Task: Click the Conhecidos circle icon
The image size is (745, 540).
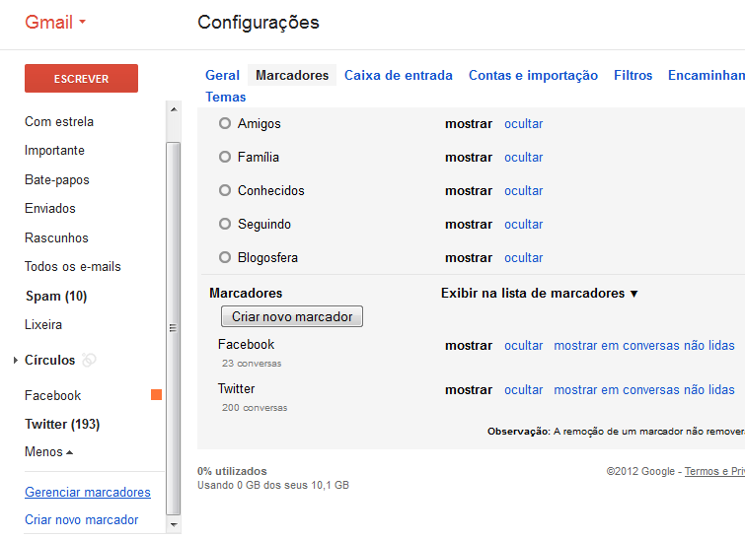Action: tap(225, 190)
